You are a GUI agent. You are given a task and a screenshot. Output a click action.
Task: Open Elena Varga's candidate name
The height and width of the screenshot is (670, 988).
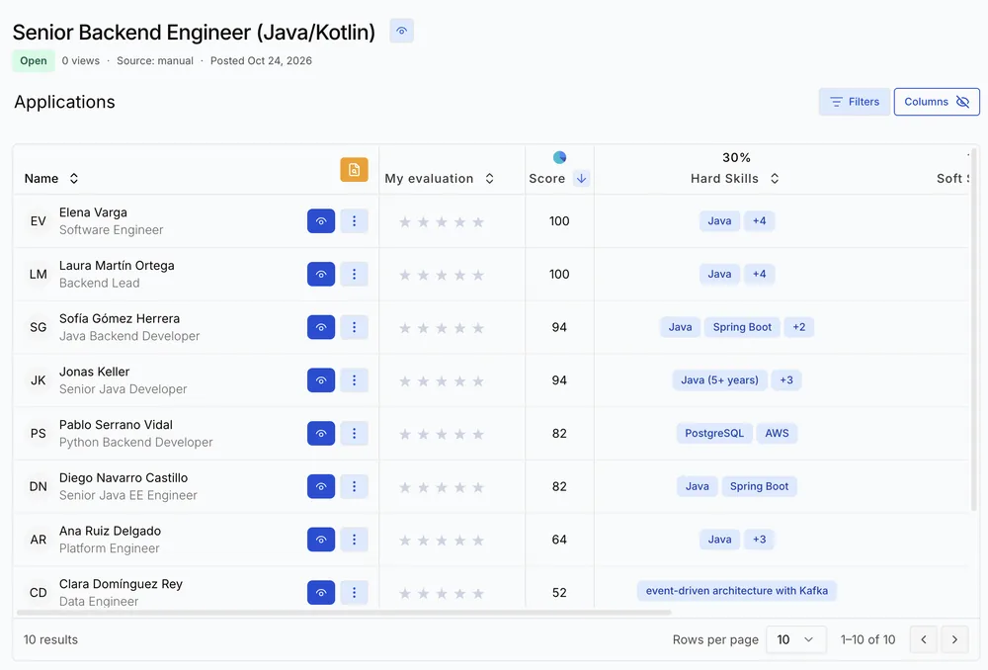point(93,212)
